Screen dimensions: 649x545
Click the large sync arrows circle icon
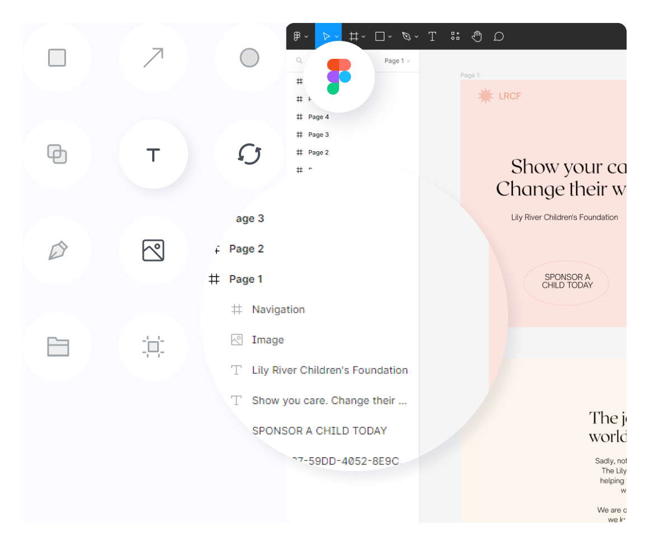tap(250, 154)
